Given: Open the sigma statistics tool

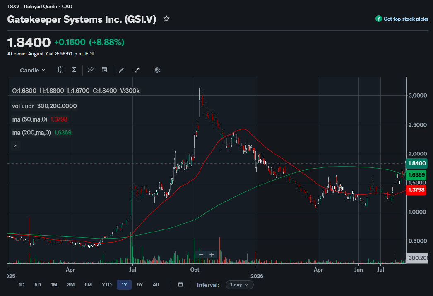Looking at the screenshot, I should tap(74, 70).
